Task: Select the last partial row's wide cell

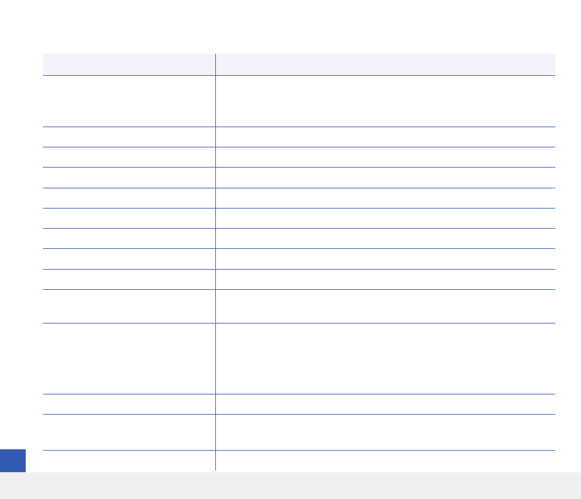Action: click(385, 460)
